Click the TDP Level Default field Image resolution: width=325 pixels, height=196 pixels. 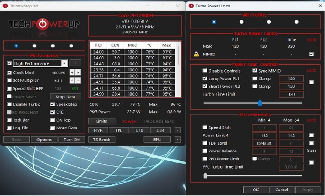click(264, 143)
